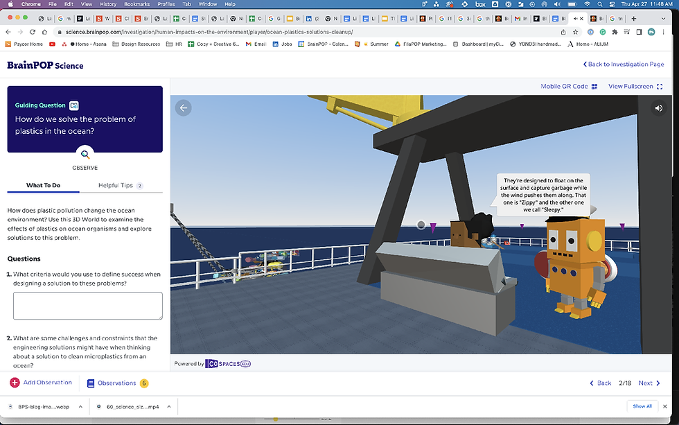Reload the page in Chrome
The image size is (679, 425).
[x=33, y=32]
